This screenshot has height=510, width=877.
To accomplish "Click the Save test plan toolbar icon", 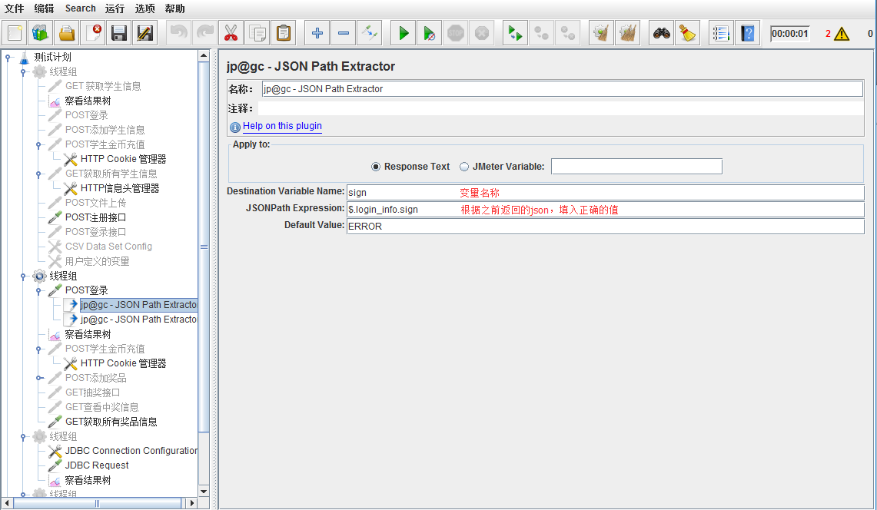I will point(118,33).
